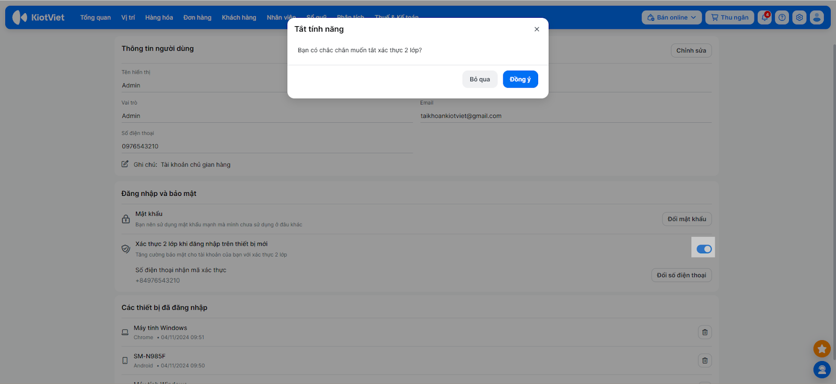This screenshot has width=836, height=384.
Task: Click the Admin value under Vai trò
Action: click(x=131, y=116)
